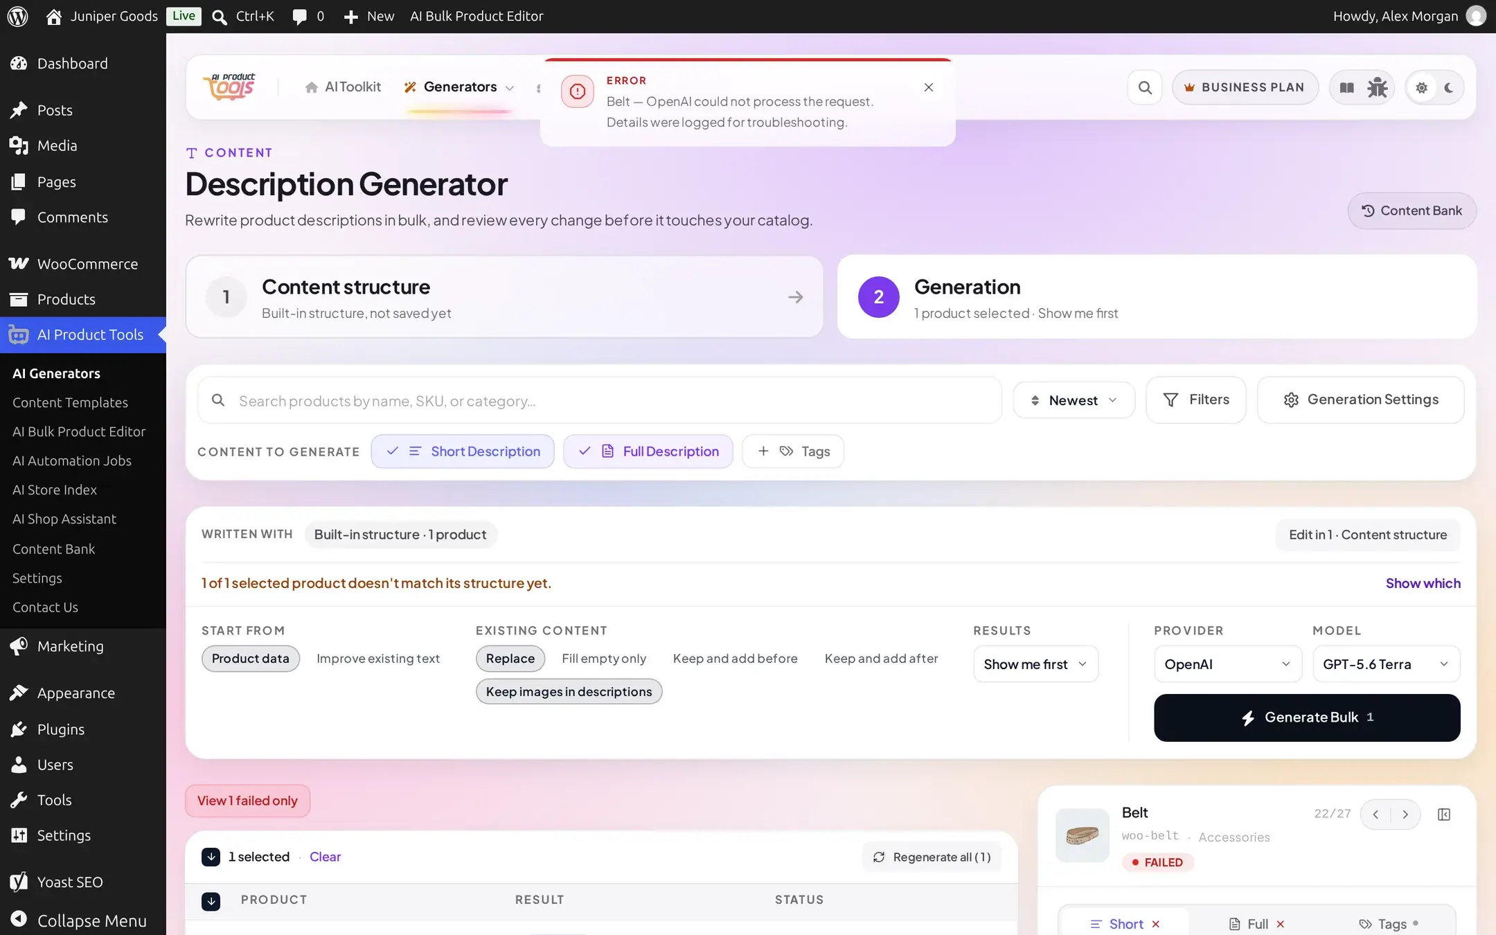Open the OpenAI provider dropdown
This screenshot has height=935, width=1496.
point(1227,664)
